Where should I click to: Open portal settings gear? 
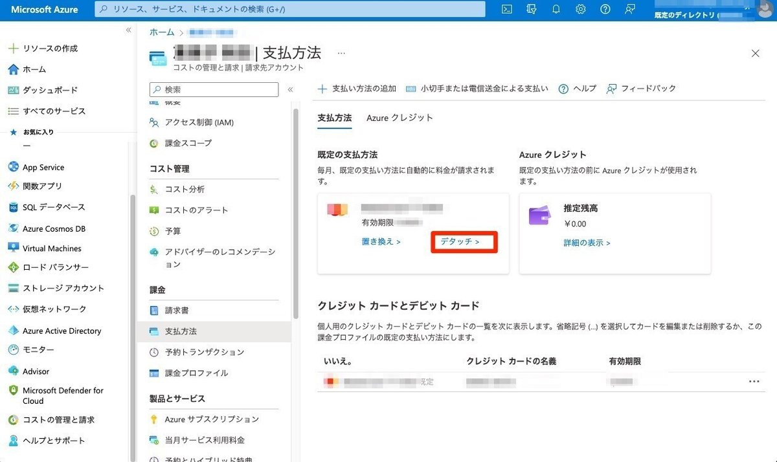tap(581, 9)
